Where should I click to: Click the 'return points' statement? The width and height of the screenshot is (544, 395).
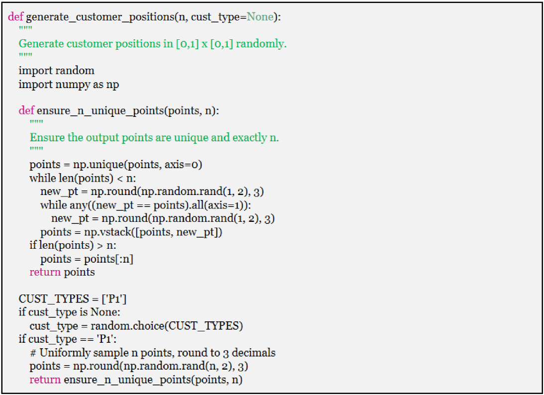[x=62, y=272]
